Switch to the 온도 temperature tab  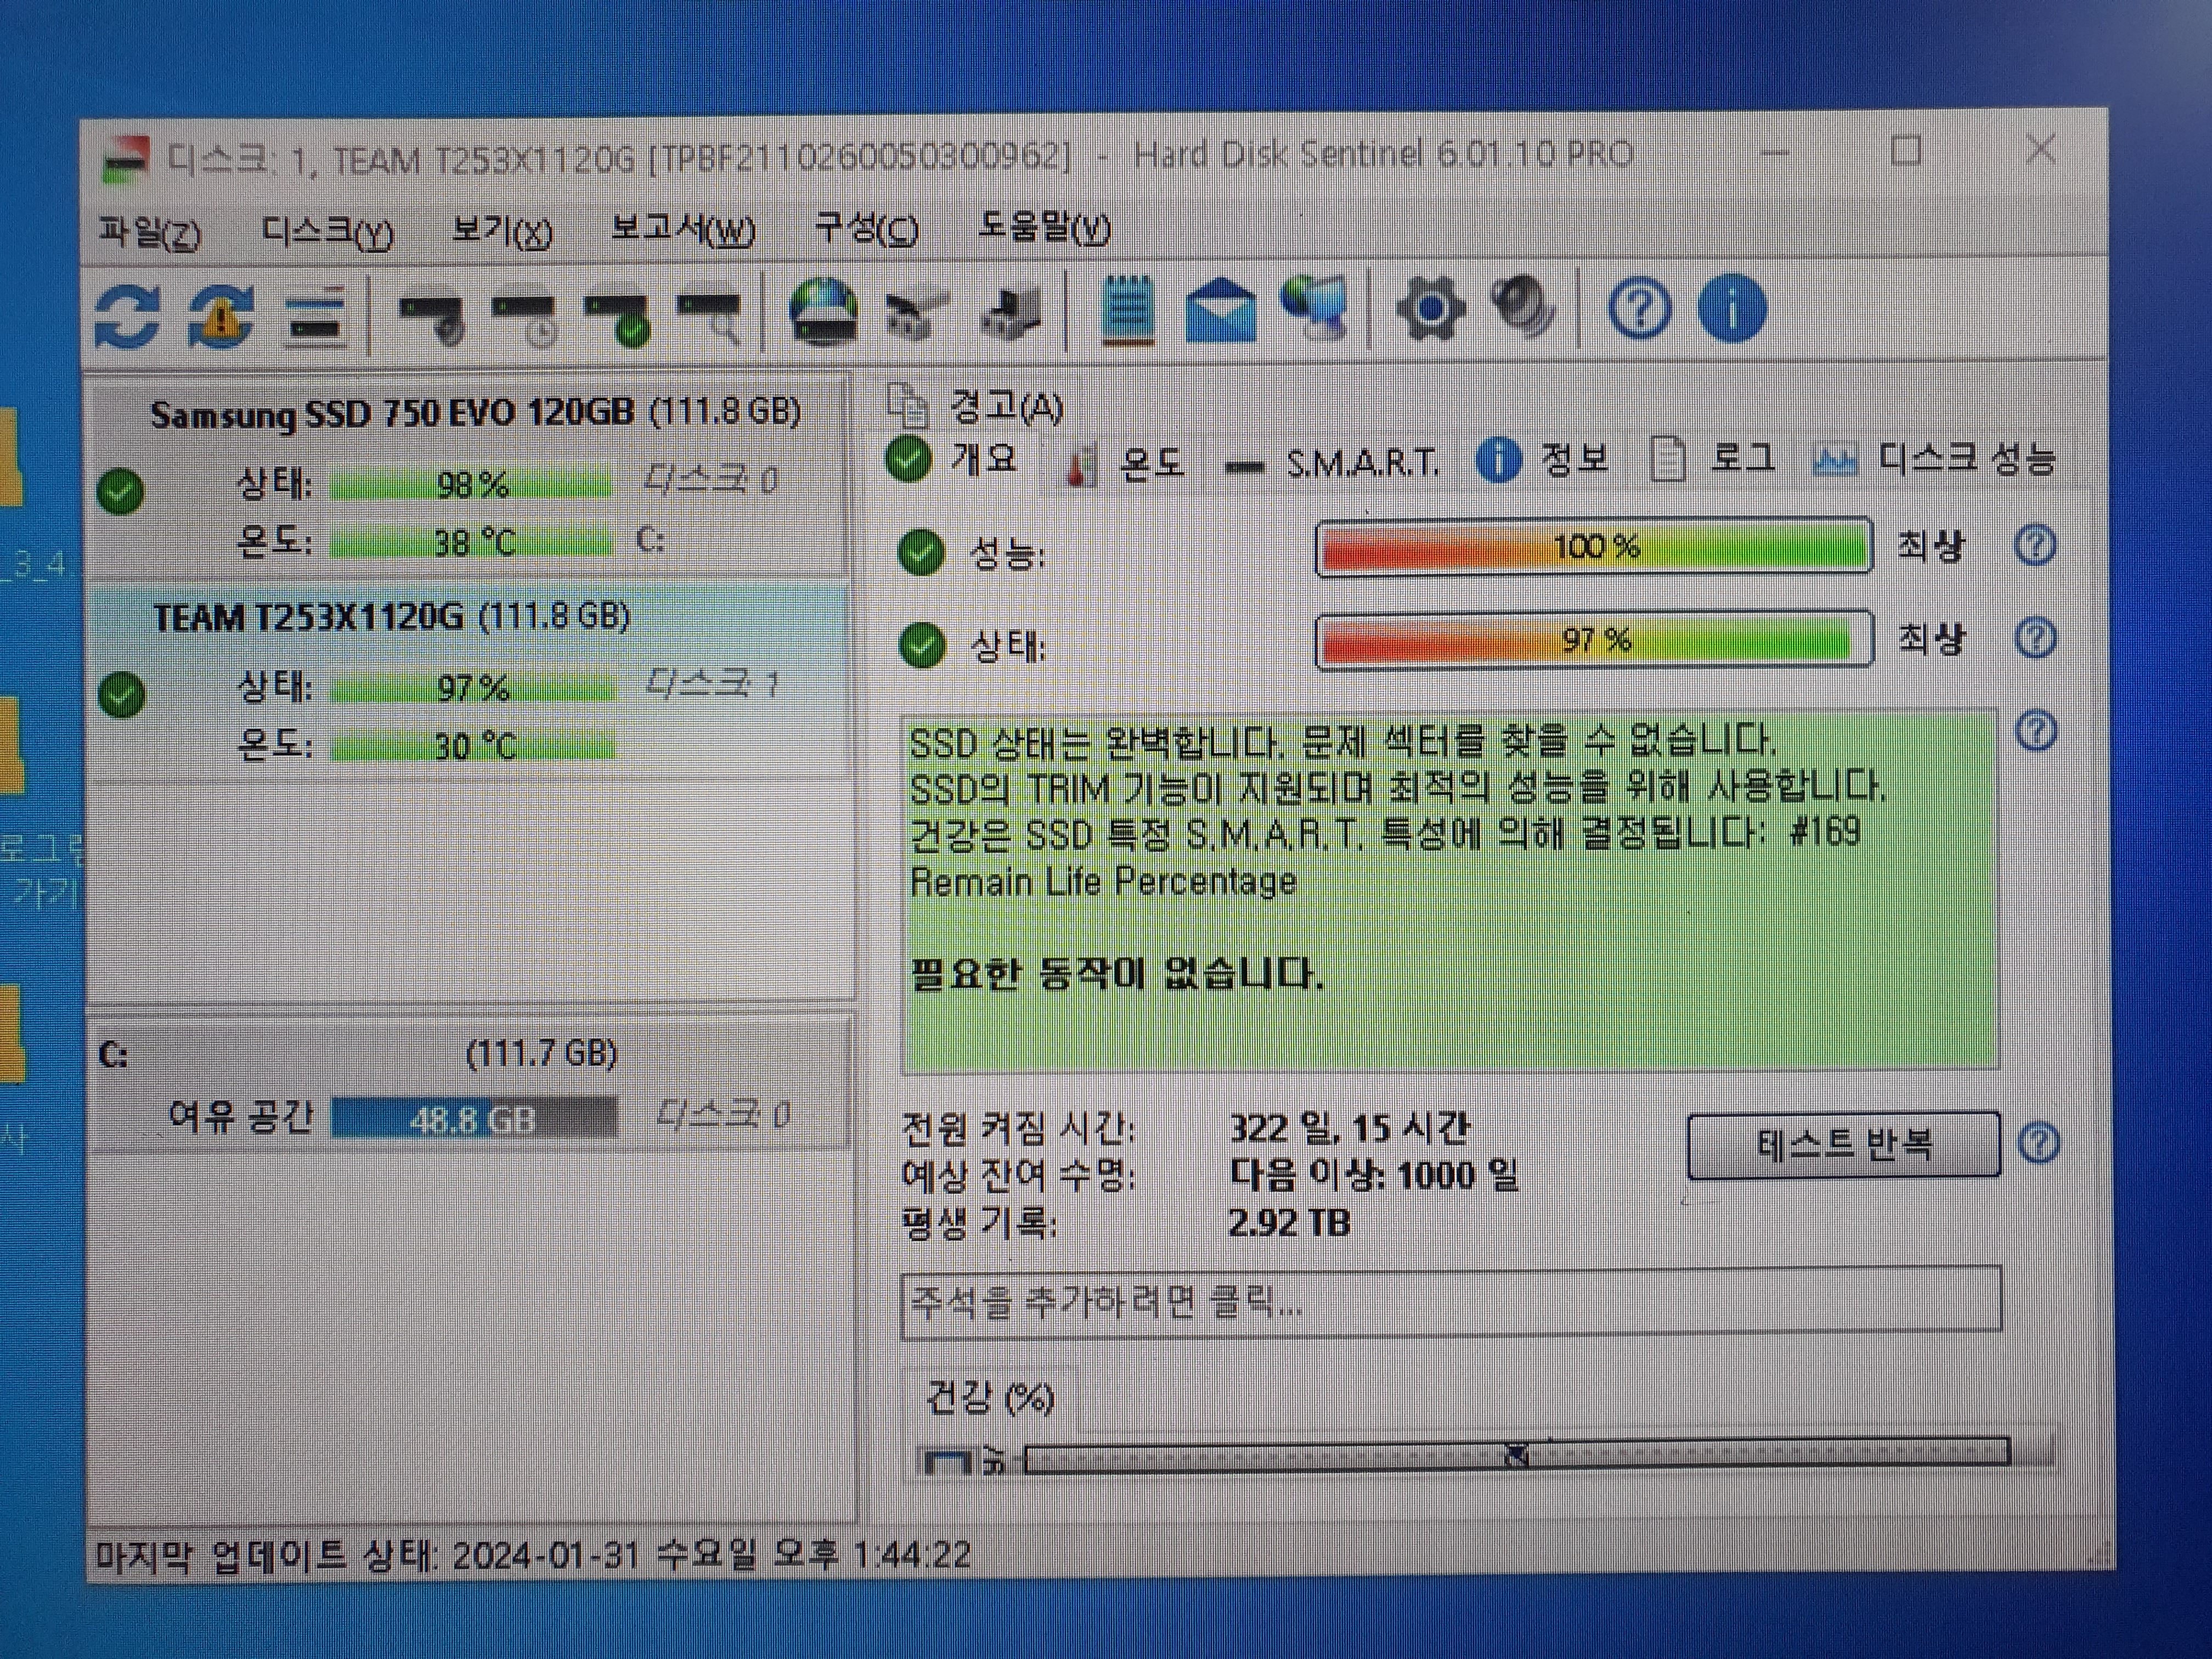(x=1125, y=464)
